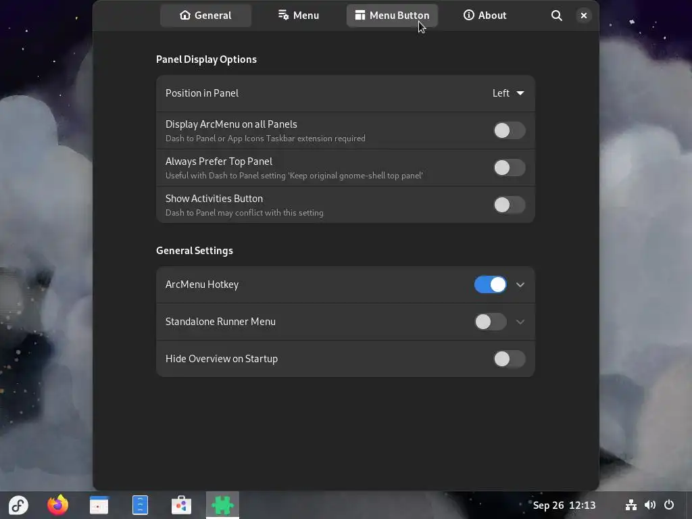This screenshot has width=692, height=519.
Task: Open the clock showing Sep 26 12:13
Action: 564,505
